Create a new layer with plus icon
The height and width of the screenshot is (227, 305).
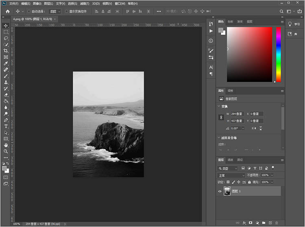(270, 223)
